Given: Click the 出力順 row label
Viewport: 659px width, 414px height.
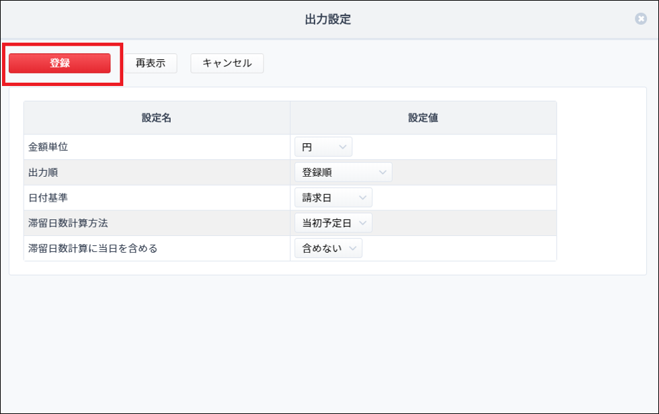Looking at the screenshot, I should (43, 172).
